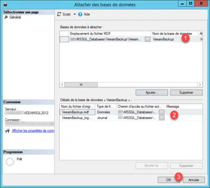Screen dimensions: 210x188
Task: Click the Message column header
Action: [x=184, y=107]
